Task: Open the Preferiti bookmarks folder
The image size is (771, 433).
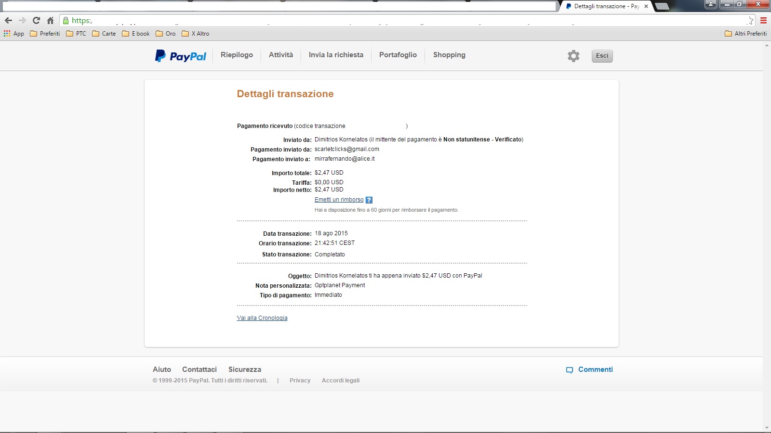Action: point(45,34)
